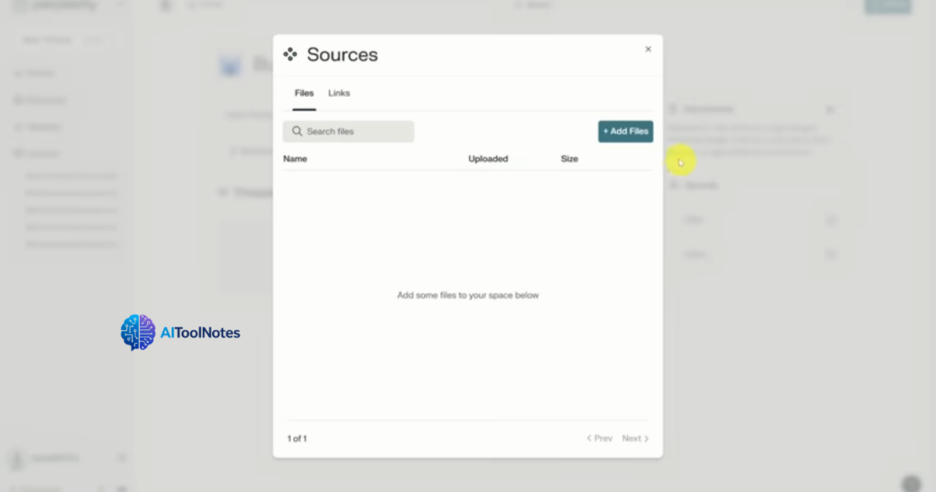936x492 pixels.
Task: Click the blurred user avatar at bottom left
Action: point(18,457)
